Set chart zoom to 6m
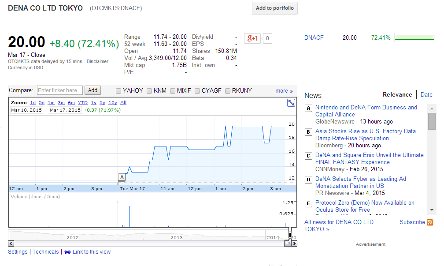444x266 pixels. click(x=71, y=103)
